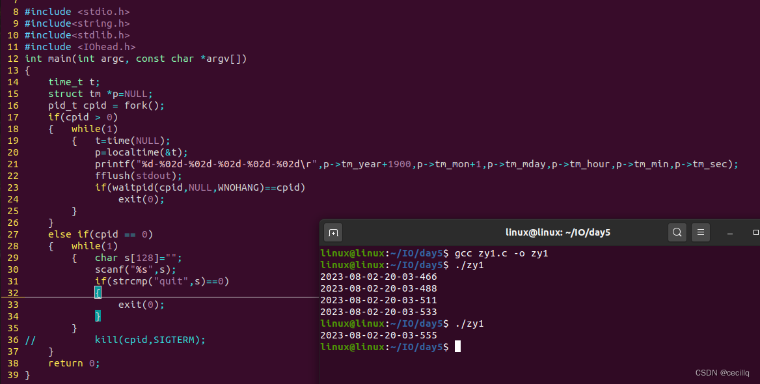The width and height of the screenshot is (760, 384).
Task: Click line number 21 in the gutter
Action: pos(12,165)
